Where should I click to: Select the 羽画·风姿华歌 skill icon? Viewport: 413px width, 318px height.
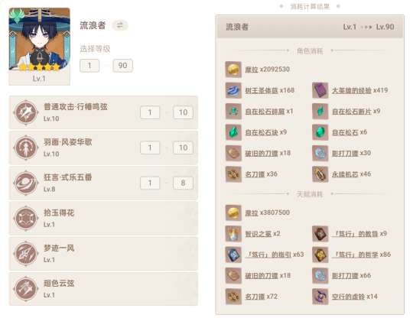26,148
